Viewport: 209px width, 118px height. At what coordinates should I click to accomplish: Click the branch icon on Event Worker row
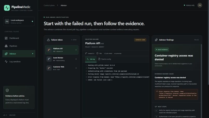point(49,59)
